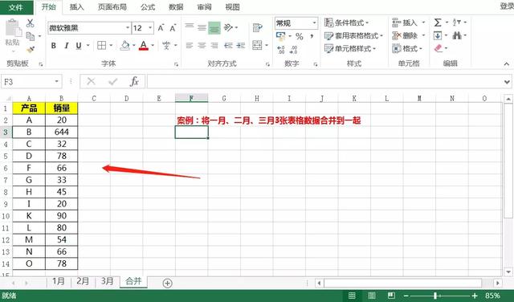Align text right

tap(214, 46)
